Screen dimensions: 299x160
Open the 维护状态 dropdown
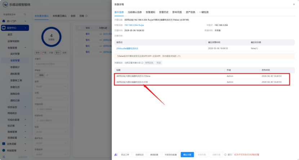click(x=51, y=143)
